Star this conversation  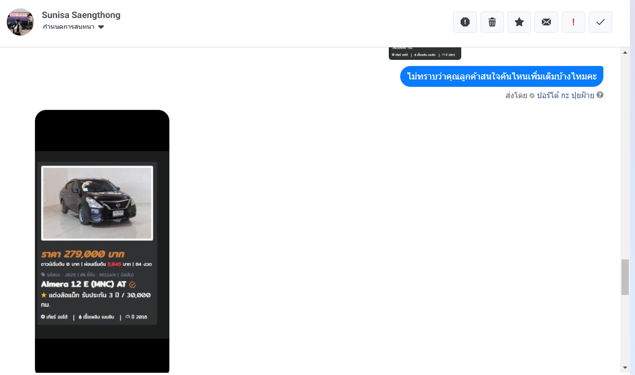(x=519, y=22)
